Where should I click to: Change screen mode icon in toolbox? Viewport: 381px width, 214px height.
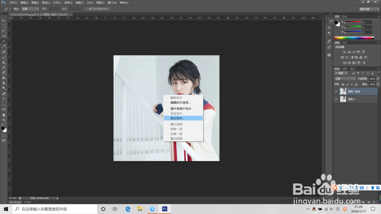(4, 141)
